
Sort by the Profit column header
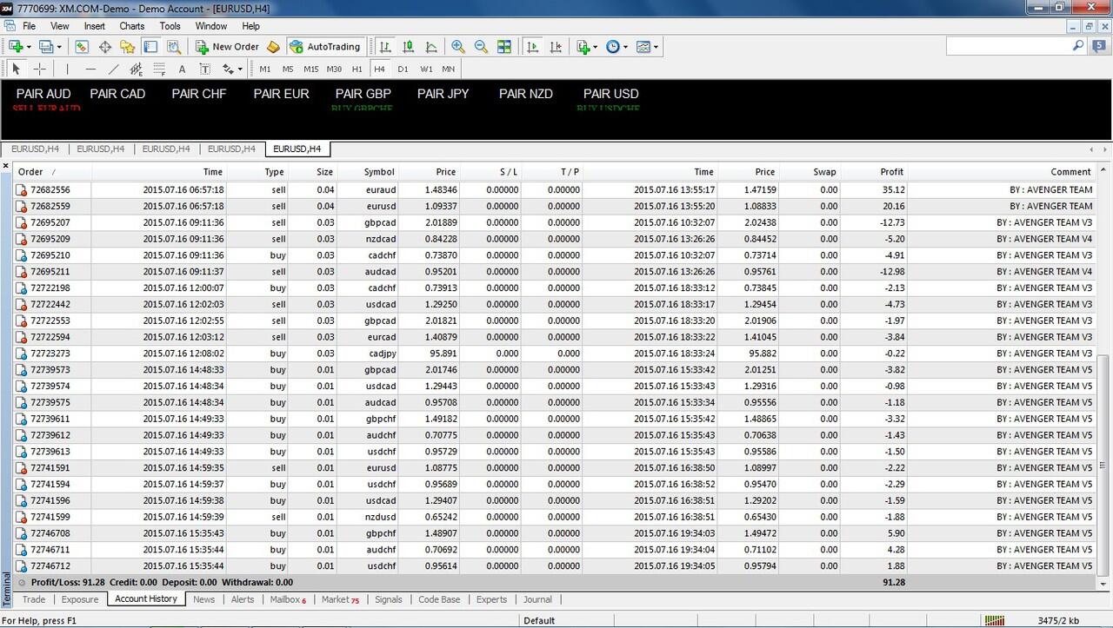point(875,172)
